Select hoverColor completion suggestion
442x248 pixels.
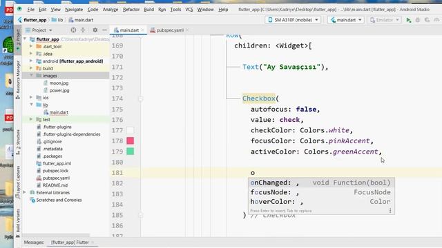[x=321, y=202]
